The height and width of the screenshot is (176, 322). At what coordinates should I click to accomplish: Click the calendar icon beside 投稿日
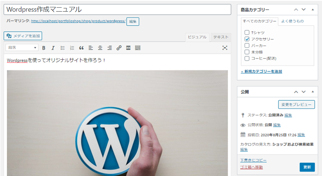coord(243,135)
